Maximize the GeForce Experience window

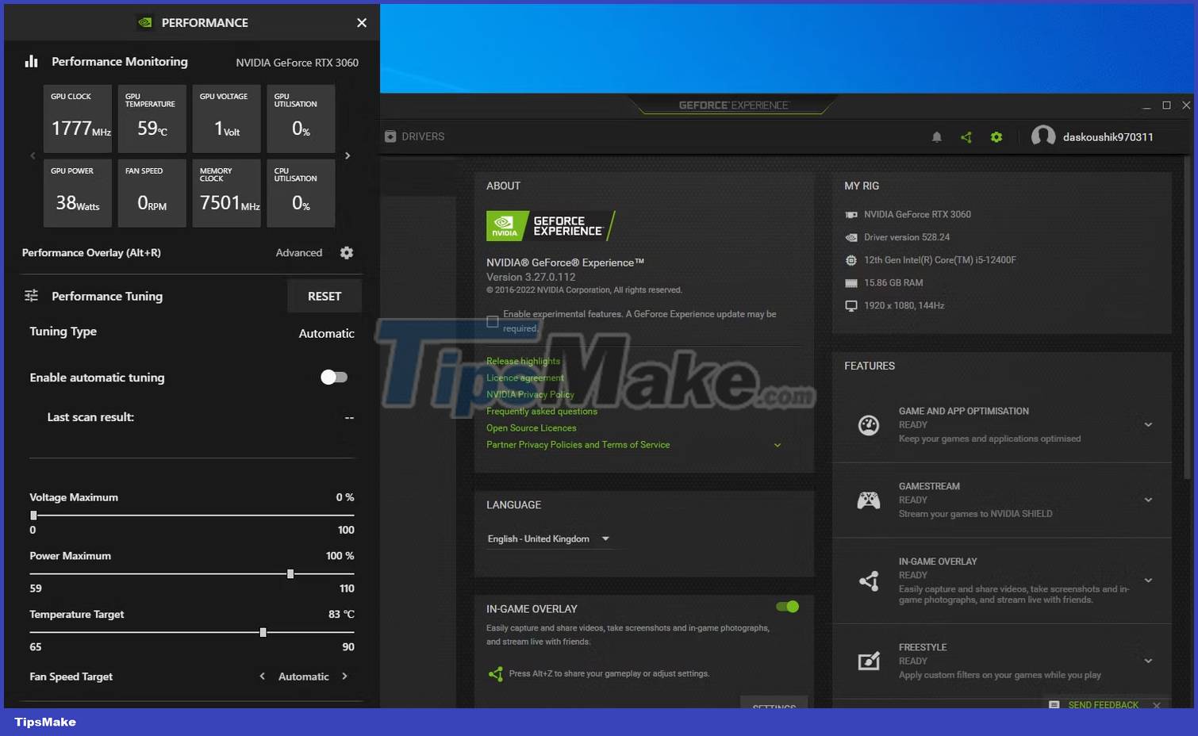click(x=1166, y=105)
